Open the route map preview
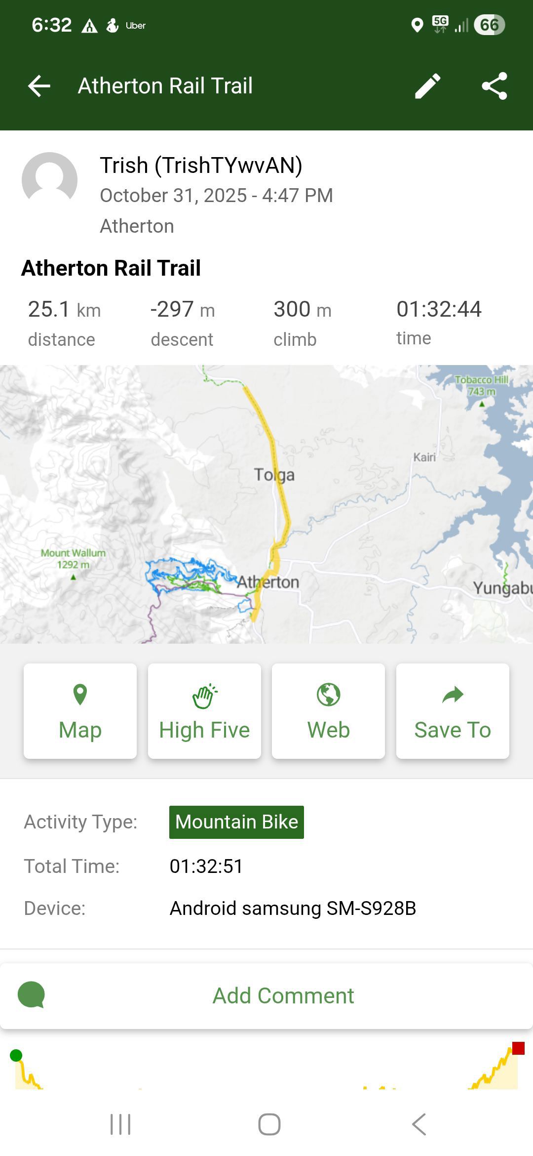 click(266, 504)
